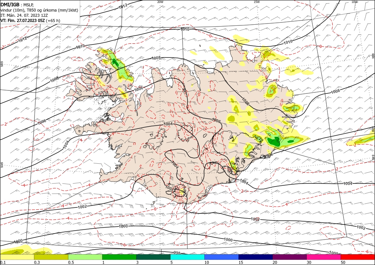Click the magenta 30–50 mm legend swatch

324,257
